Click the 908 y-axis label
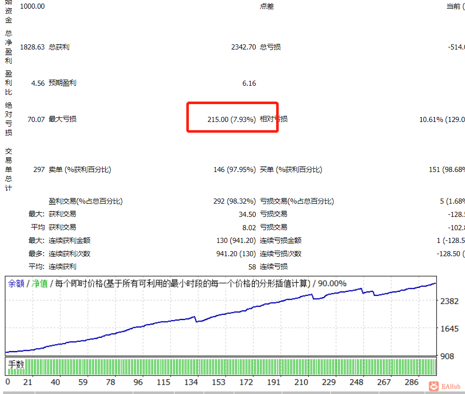 pos(447,356)
